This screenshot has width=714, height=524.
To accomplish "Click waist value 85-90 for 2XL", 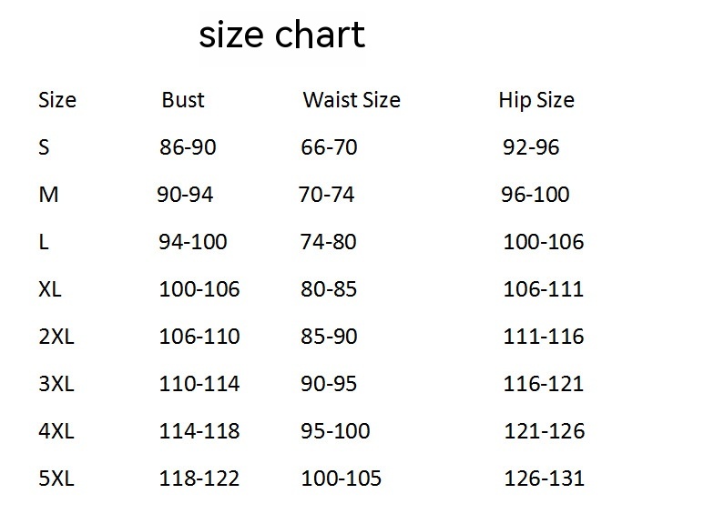I will (x=329, y=337).
